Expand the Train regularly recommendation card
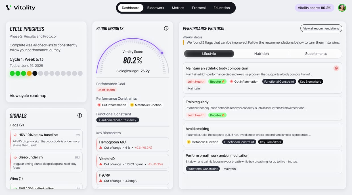 tap(262, 108)
